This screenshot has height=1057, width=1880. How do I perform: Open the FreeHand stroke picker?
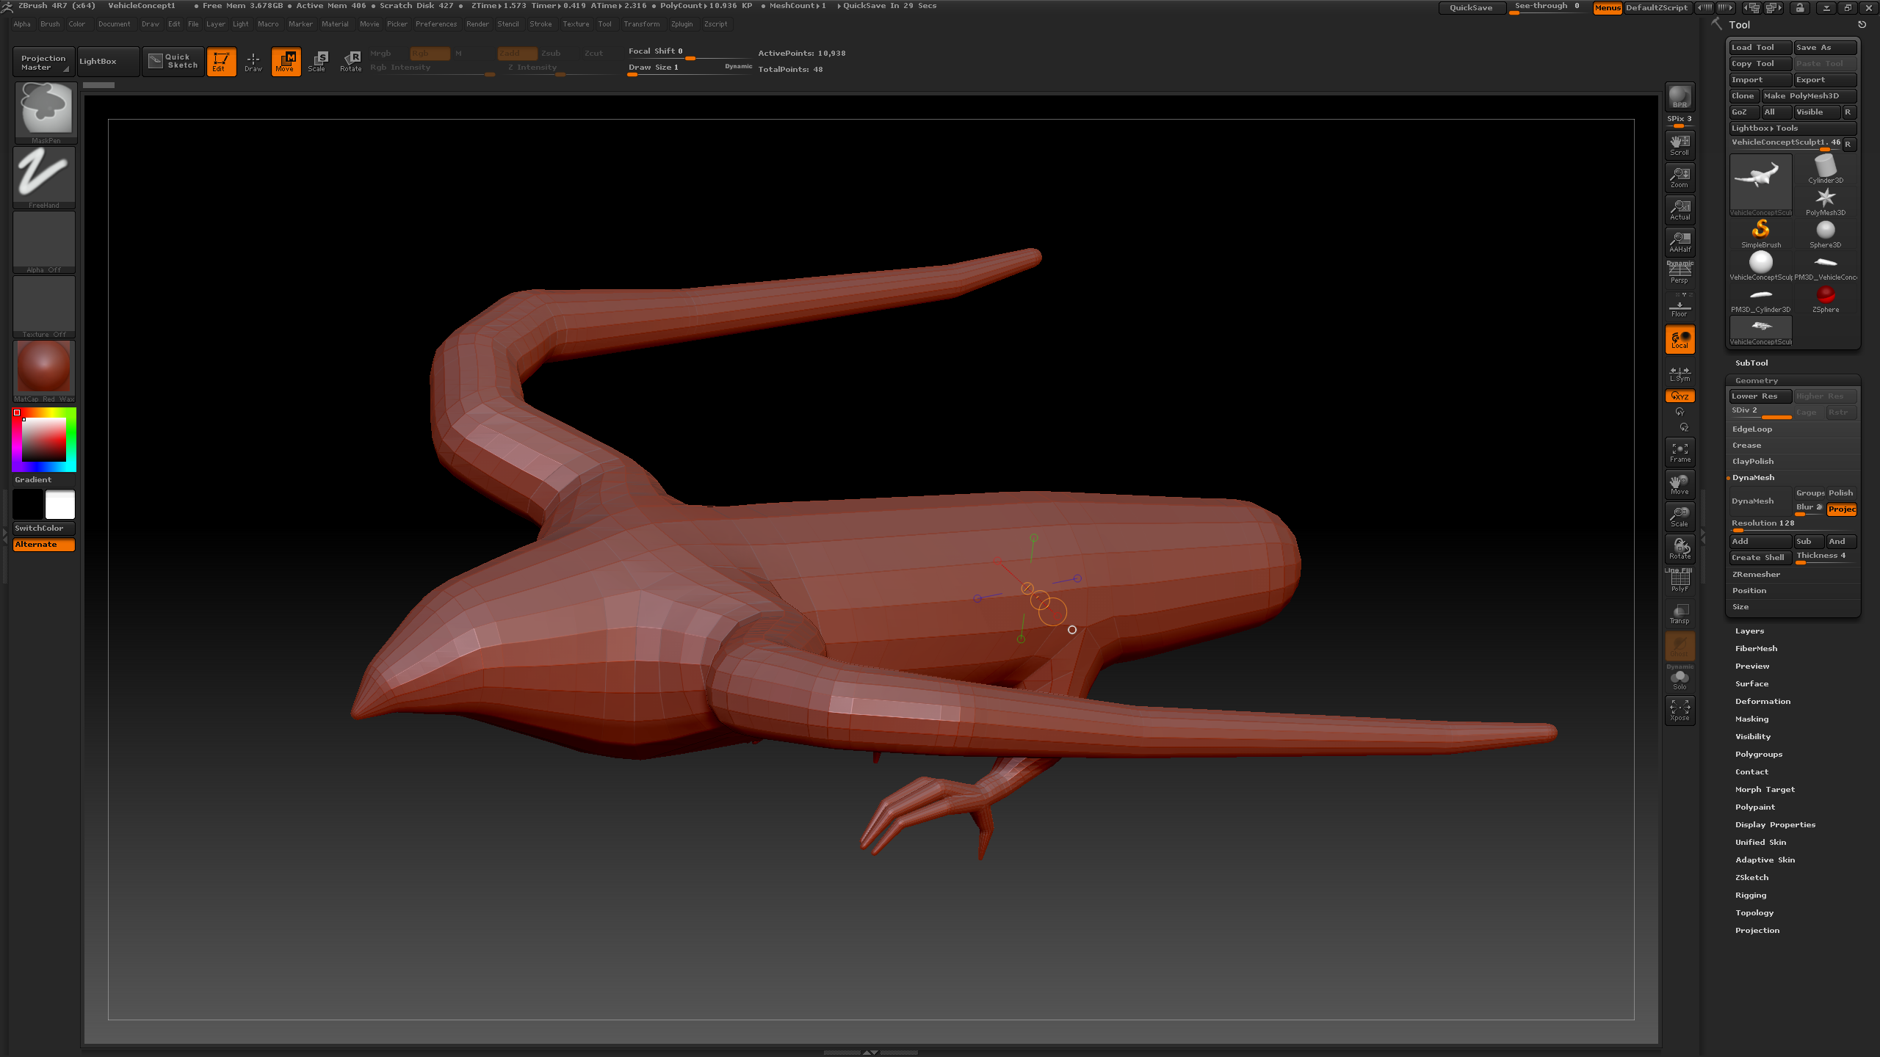(44, 176)
